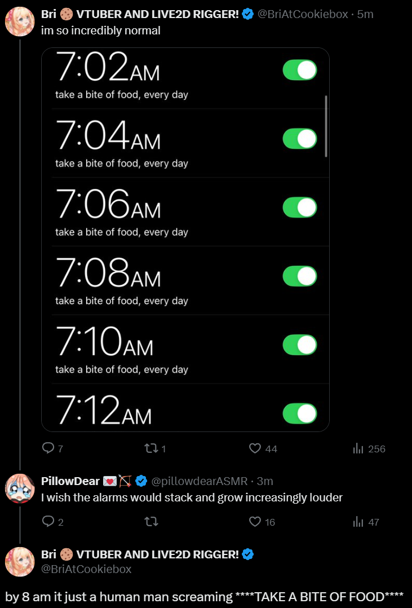Click the 5m timestamp on Bri's tweet

click(365, 14)
